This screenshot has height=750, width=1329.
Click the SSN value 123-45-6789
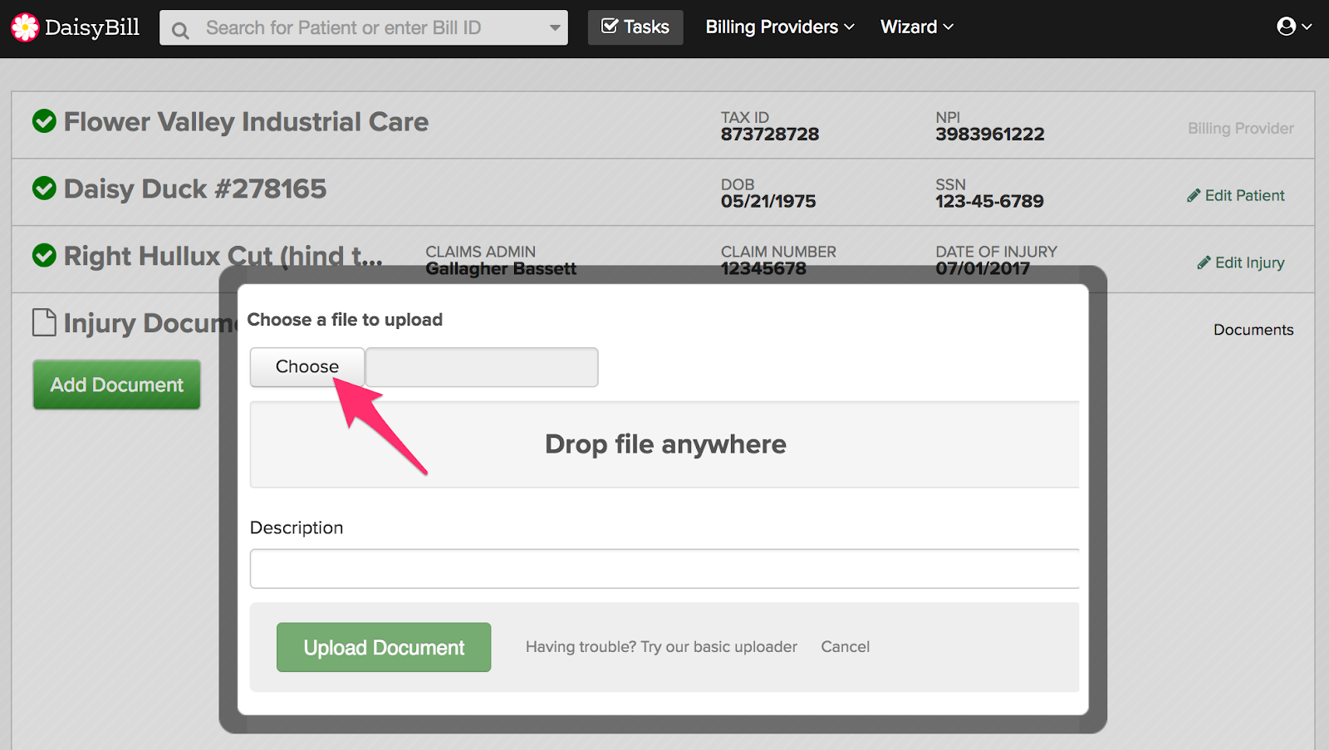[989, 202]
